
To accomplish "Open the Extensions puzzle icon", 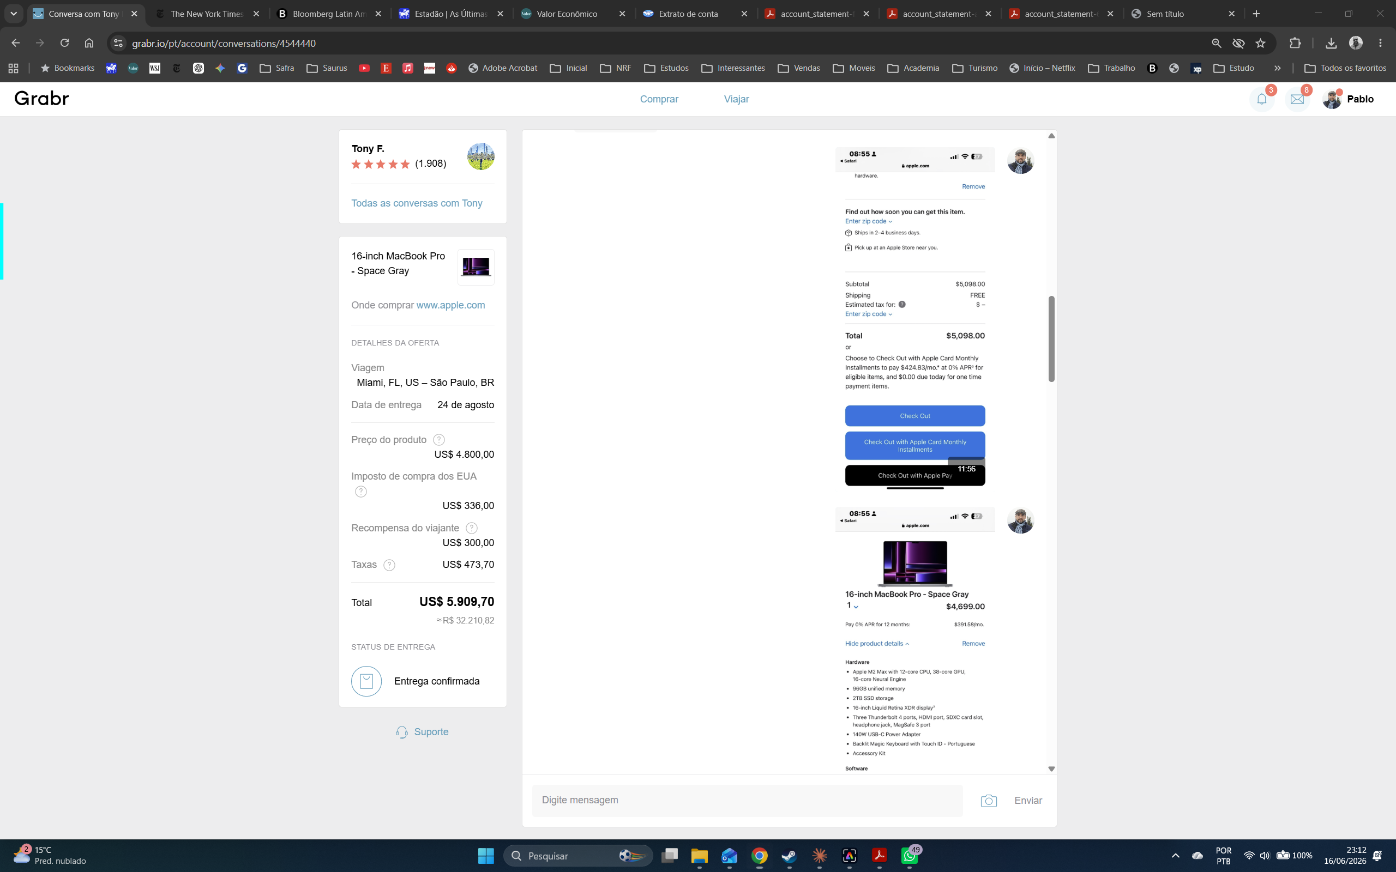I will pos(1295,43).
